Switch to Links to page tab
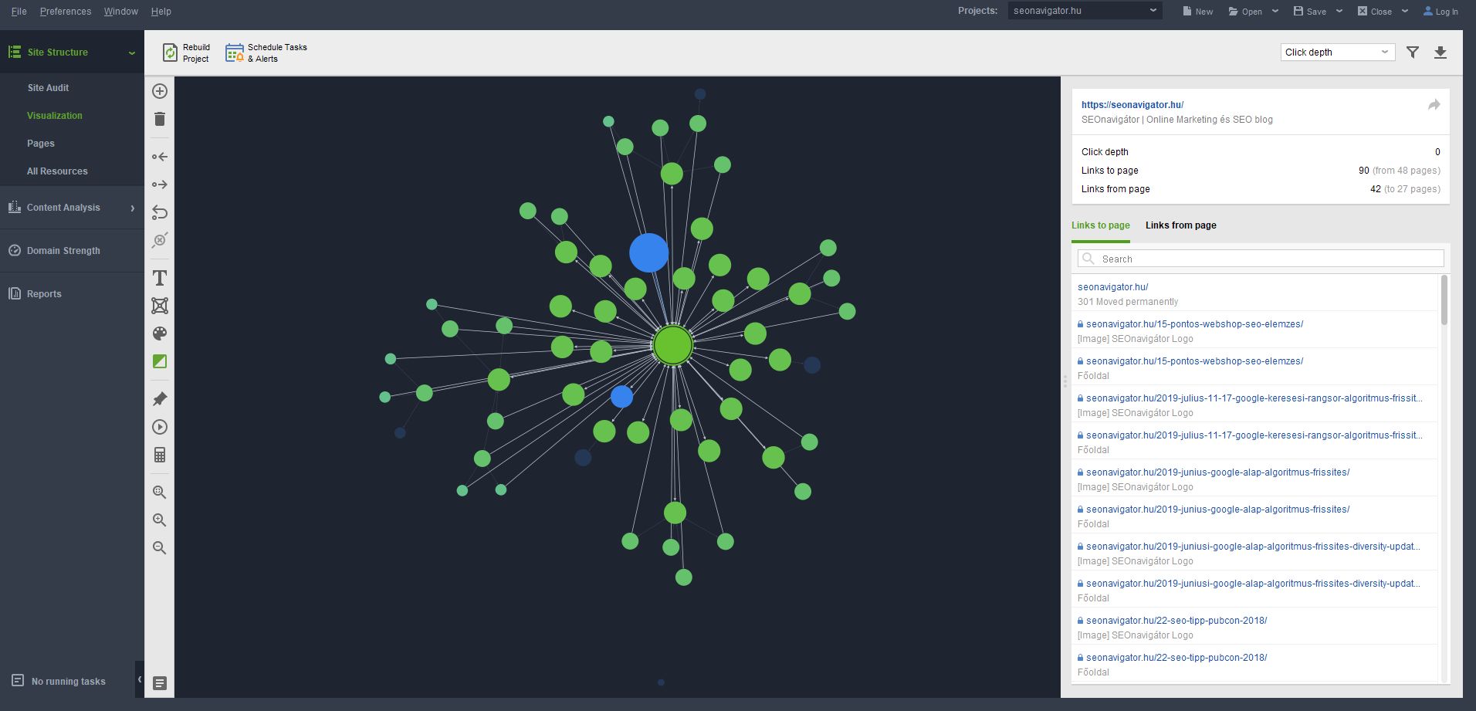This screenshot has width=1476, height=711. (x=1101, y=225)
